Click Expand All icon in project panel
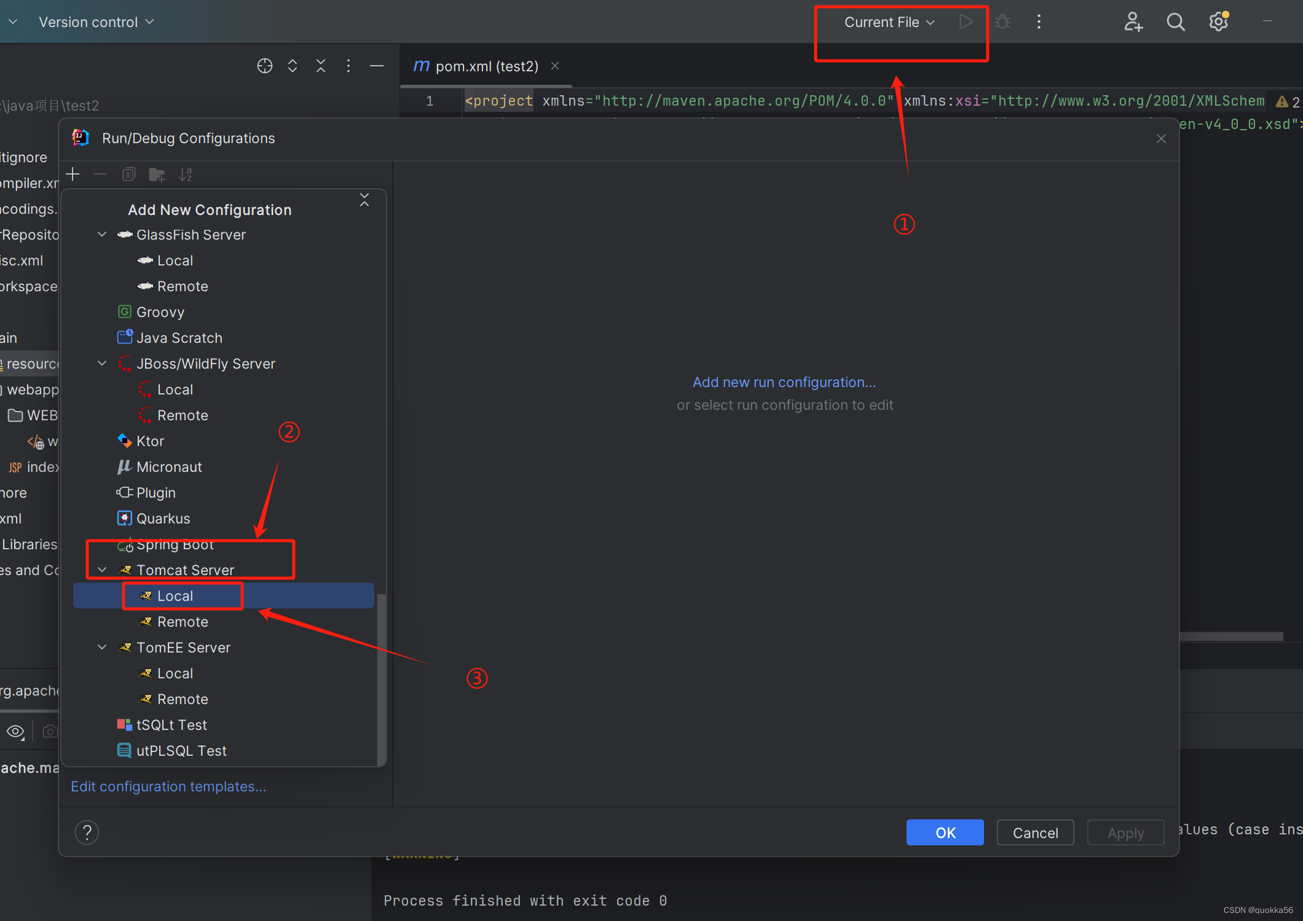Viewport: 1303px width, 921px height. (293, 66)
